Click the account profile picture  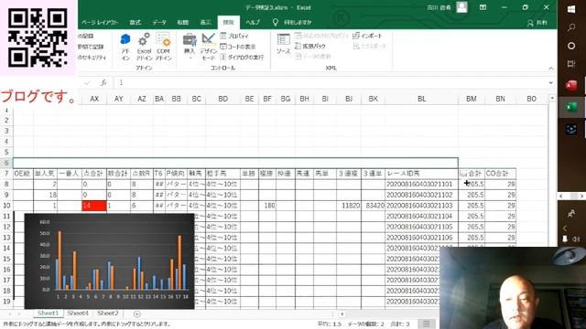point(461,7)
